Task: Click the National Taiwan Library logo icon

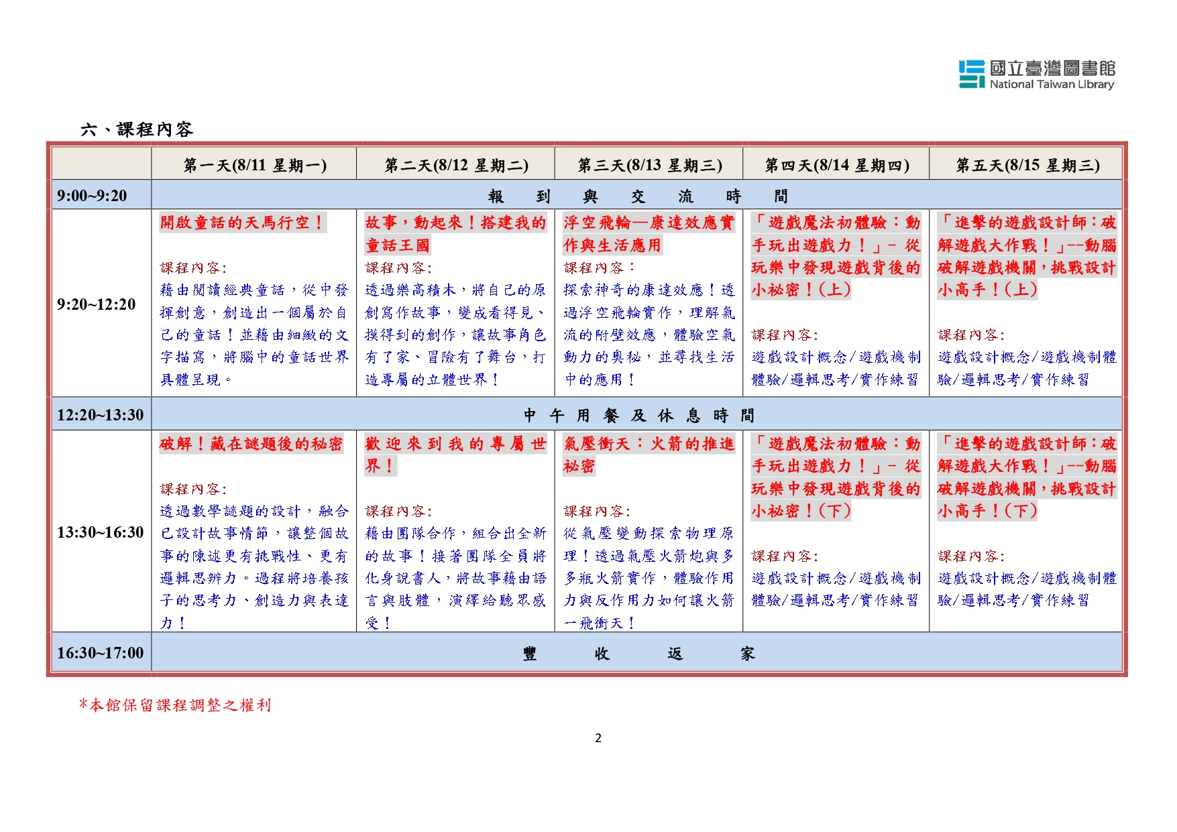Action: coord(972,74)
